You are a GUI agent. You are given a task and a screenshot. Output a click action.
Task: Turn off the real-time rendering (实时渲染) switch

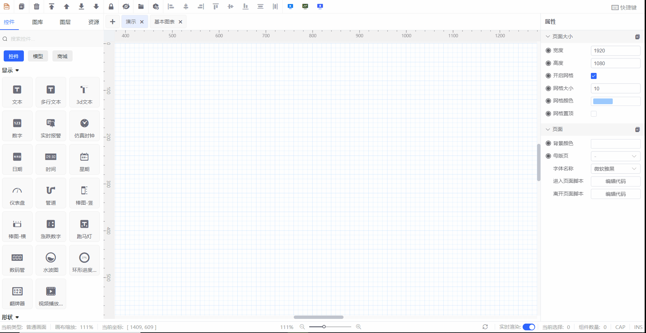[x=529, y=327]
